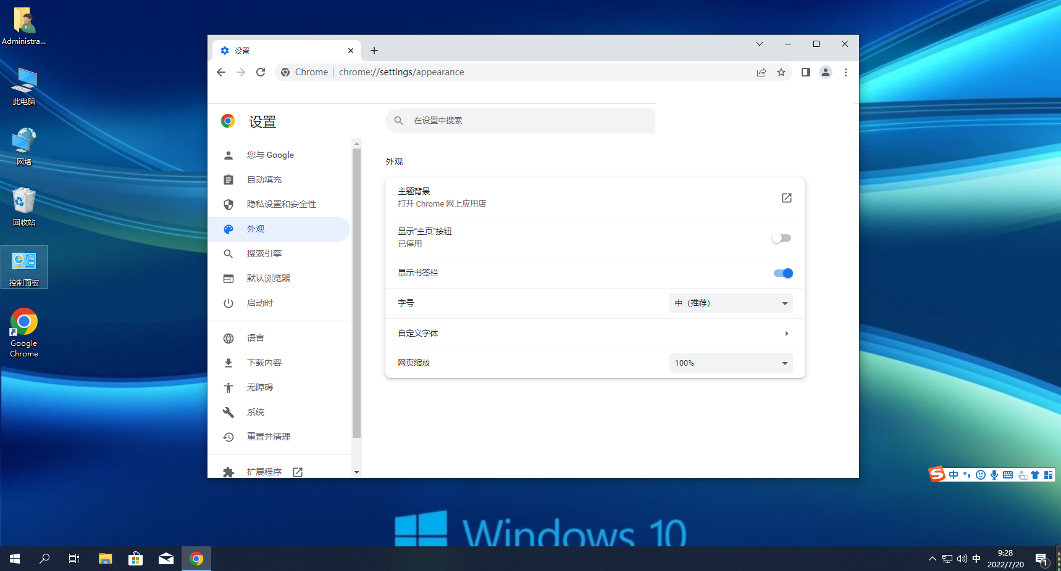
Task: Enable the 显示"主页"按钮 toggle
Action: click(781, 238)
